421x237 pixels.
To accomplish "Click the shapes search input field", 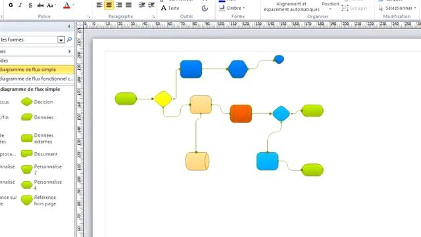I will [28, 39].
